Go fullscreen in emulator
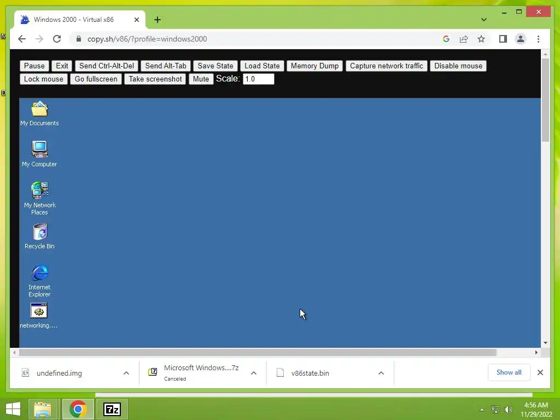Image resolution: width=560 pixels, height=420 pixels. (x=96, y=79)
